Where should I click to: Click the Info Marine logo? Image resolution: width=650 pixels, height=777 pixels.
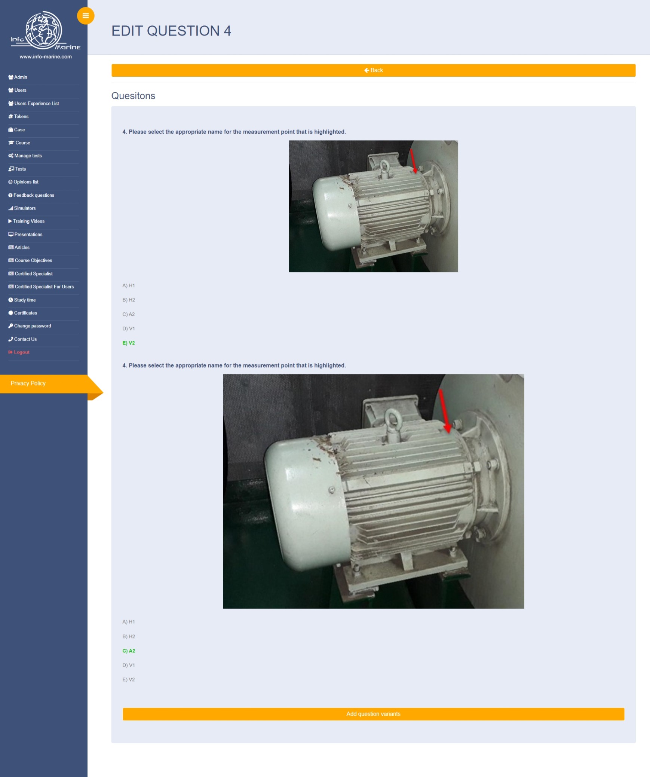pos(45,31)
